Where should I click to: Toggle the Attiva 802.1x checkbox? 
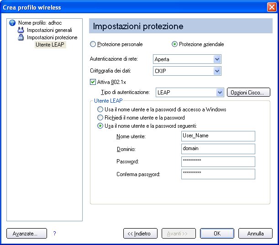point(93,82)
